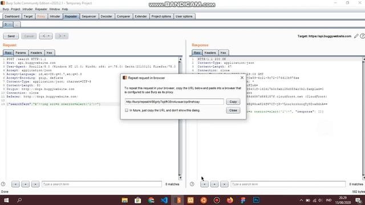Add new Repeater tab with '...' tab
The height and width of the screenshot is (205, 365).
coord(17,24)
